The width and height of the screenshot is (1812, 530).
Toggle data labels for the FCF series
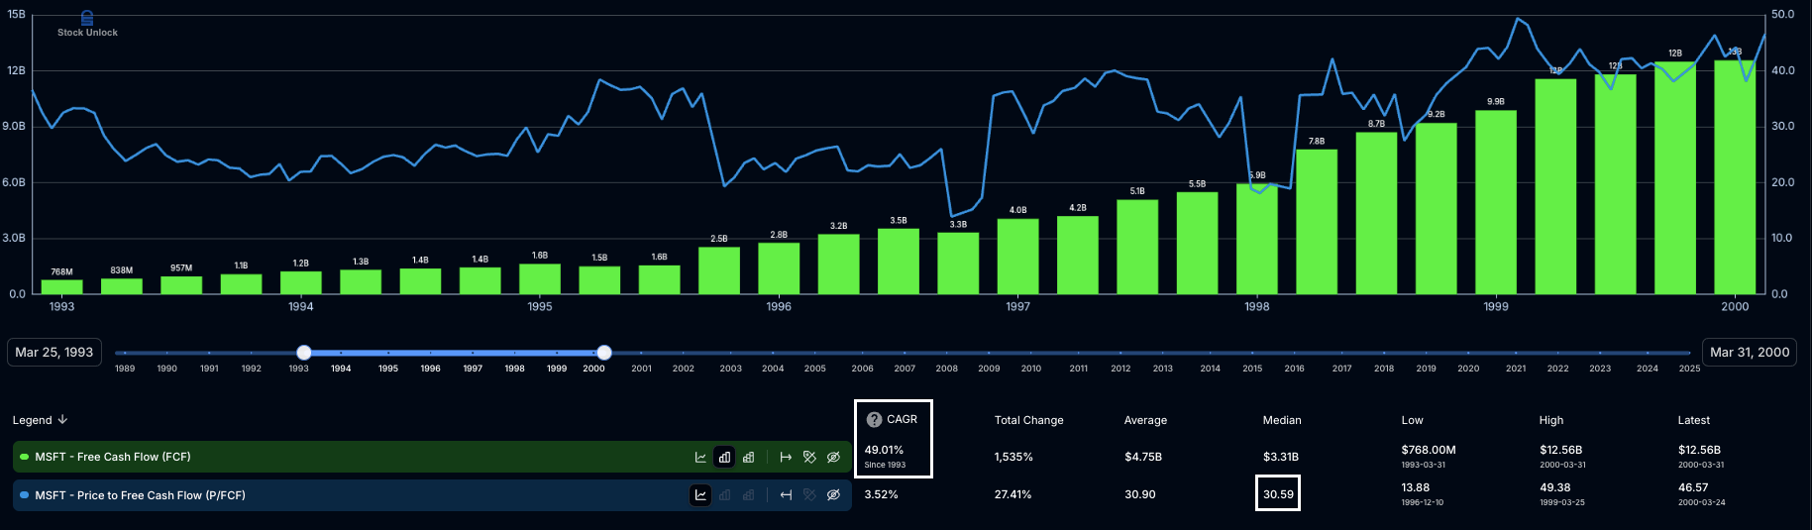click(x=809, y=457)
